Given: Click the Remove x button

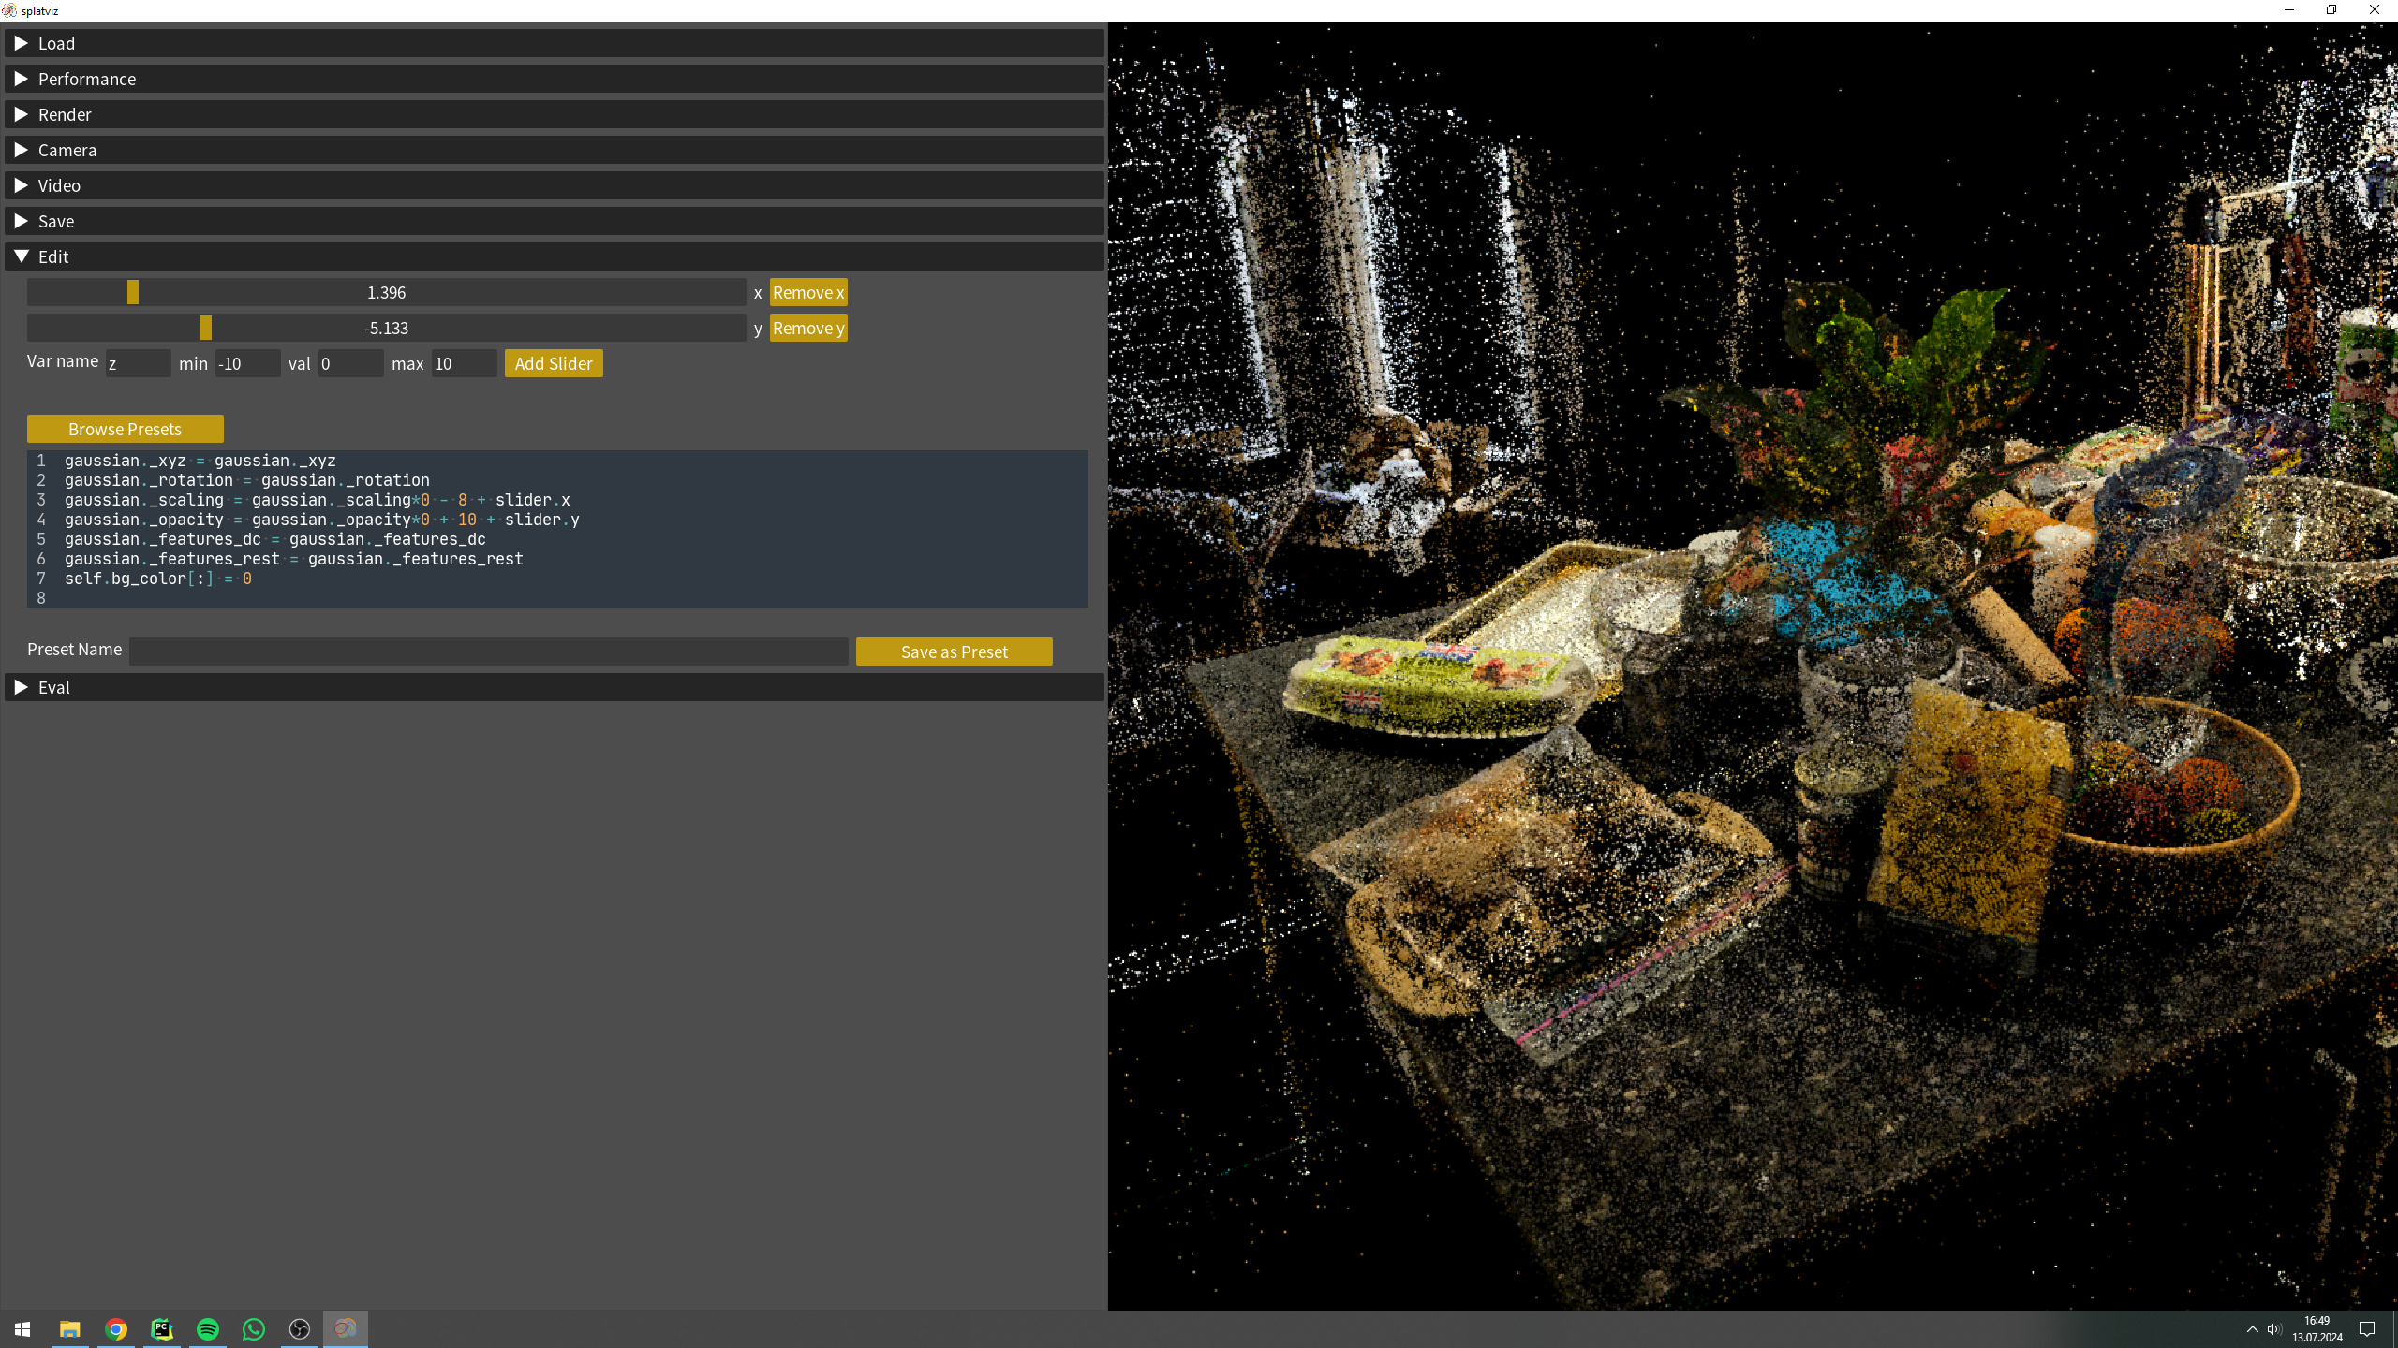Looking at the screenshot, I should tap(808, 293).
